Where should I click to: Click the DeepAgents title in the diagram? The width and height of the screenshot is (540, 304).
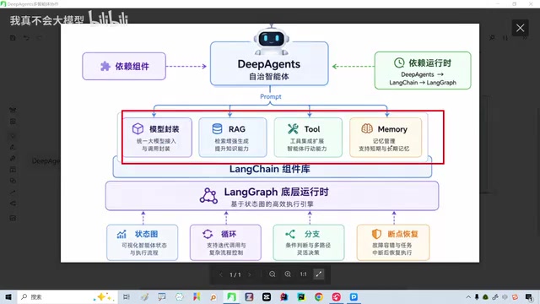coord(269,64)
